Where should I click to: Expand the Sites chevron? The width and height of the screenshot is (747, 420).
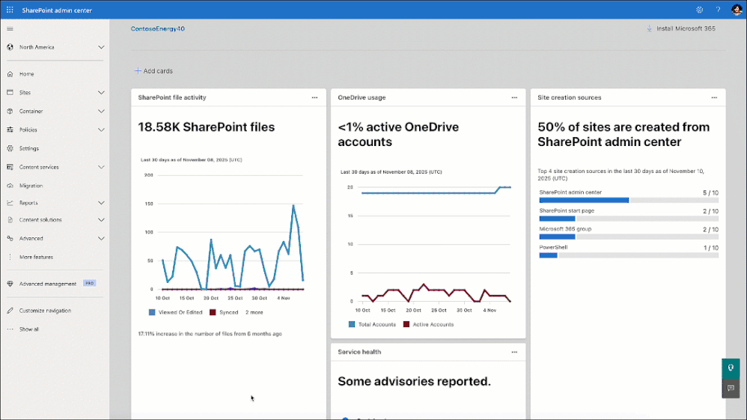[101, 93]
